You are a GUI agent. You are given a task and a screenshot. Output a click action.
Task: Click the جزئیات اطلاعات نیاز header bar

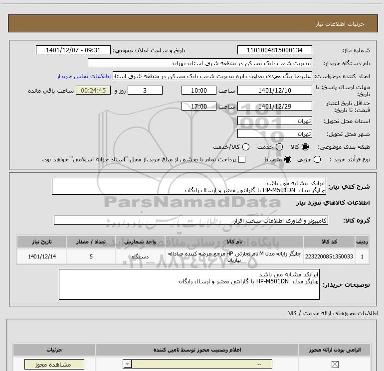[192, 23]
